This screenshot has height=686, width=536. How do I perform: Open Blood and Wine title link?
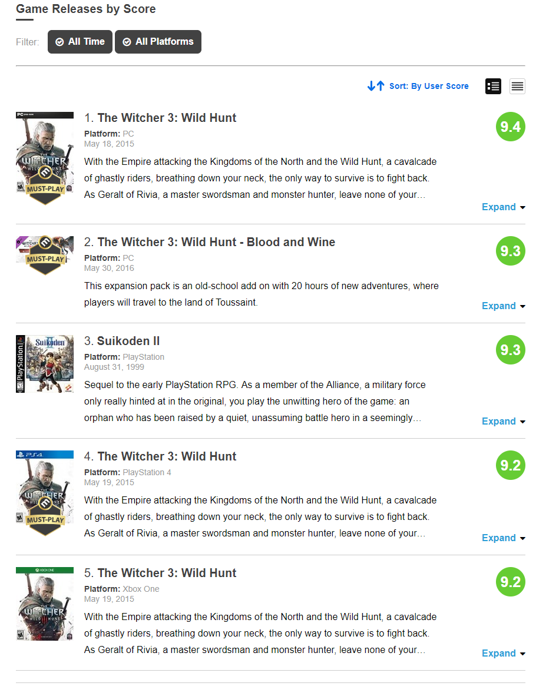pos(216,242)
